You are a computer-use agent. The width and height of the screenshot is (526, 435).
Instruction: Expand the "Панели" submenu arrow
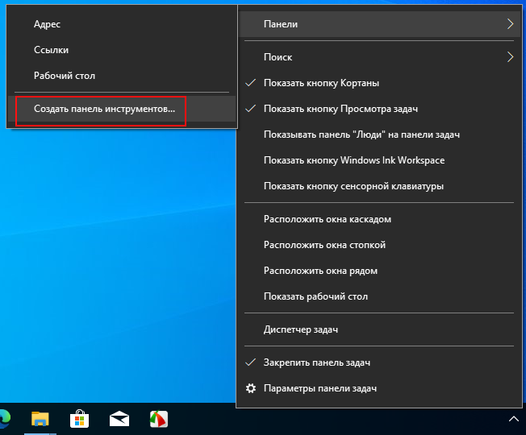click(x=510, y=24)
